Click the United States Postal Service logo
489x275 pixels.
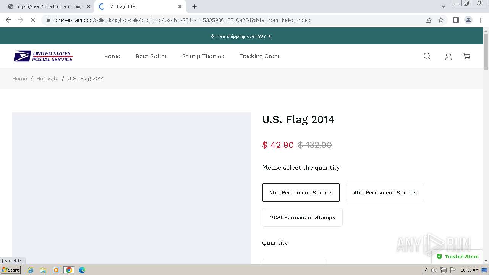tap(43, 57)
